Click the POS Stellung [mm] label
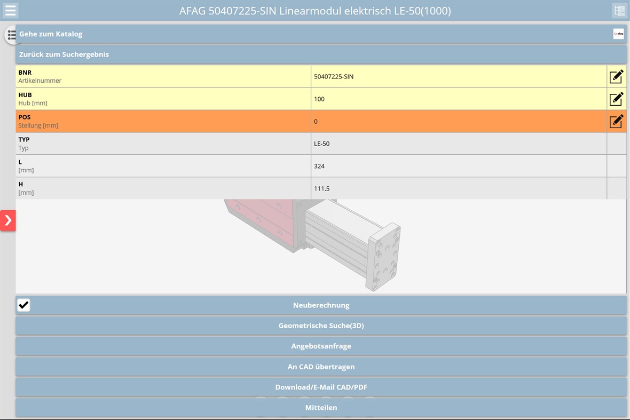This screenshot has width=630, height=420. coord(163,121)
